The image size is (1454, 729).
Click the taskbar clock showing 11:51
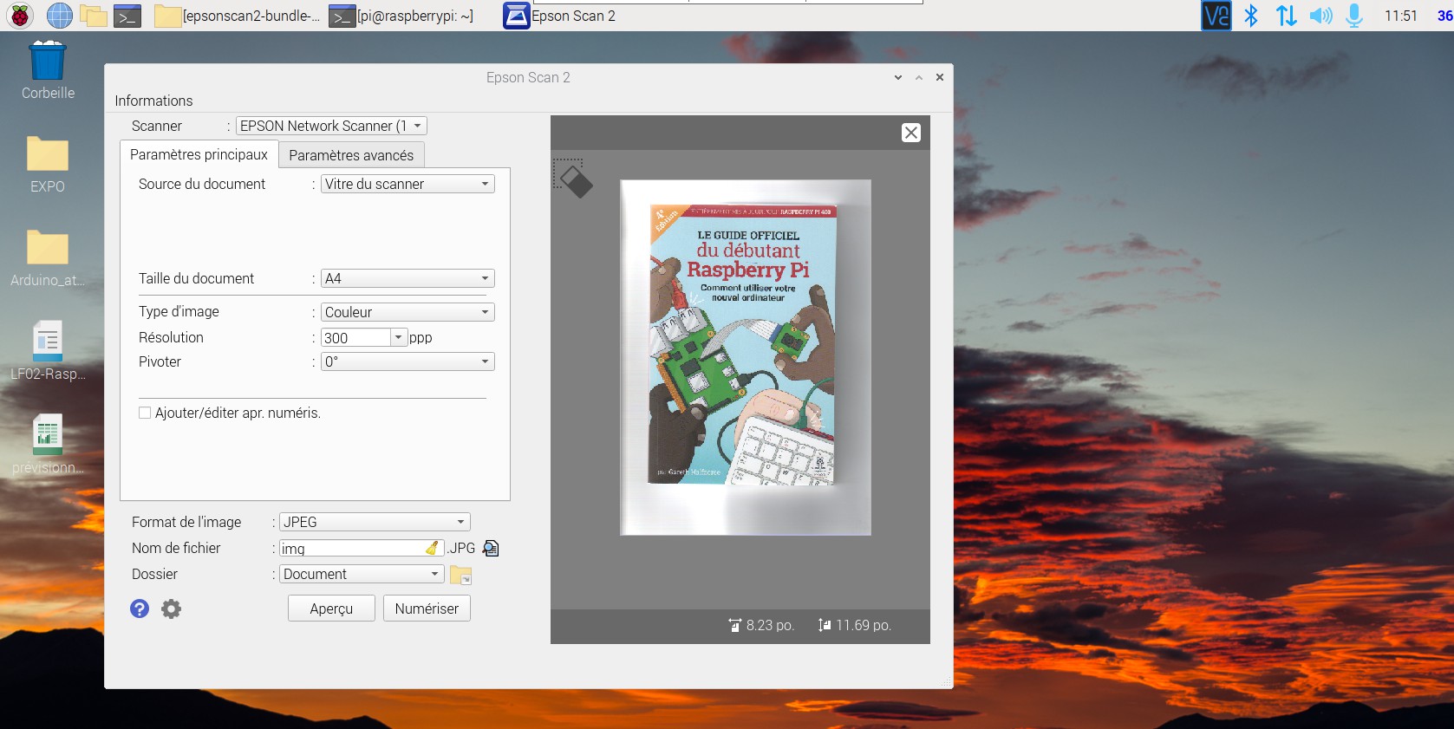pyautogui.click(x=1400, y=16)
